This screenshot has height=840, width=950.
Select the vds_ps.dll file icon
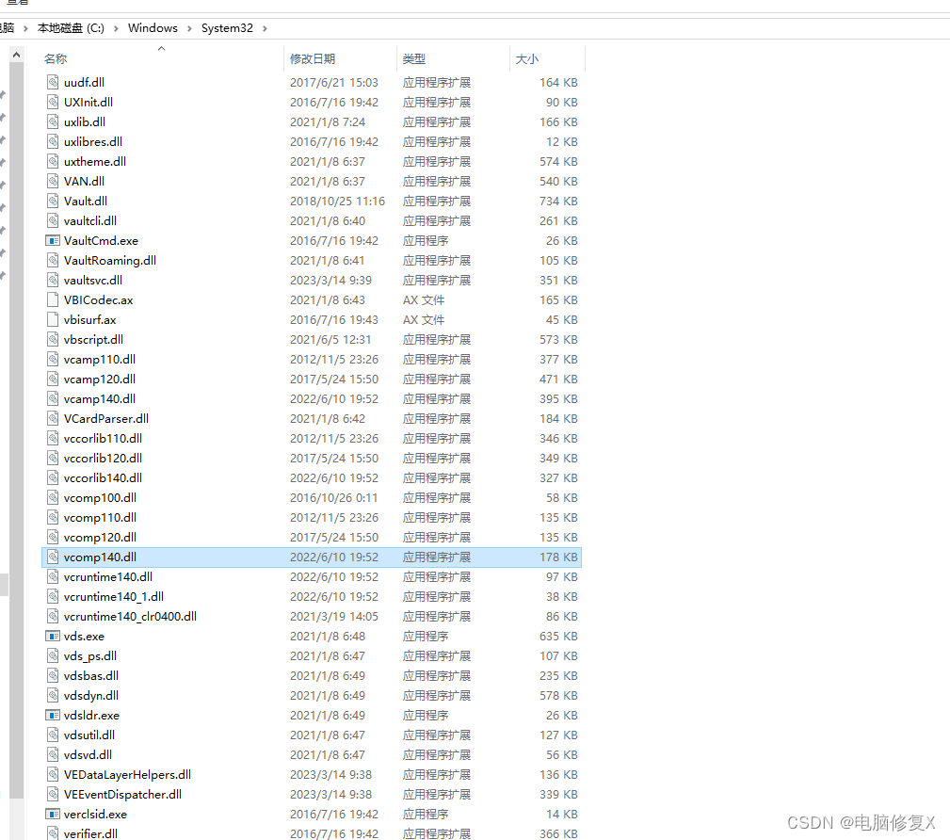53,655
